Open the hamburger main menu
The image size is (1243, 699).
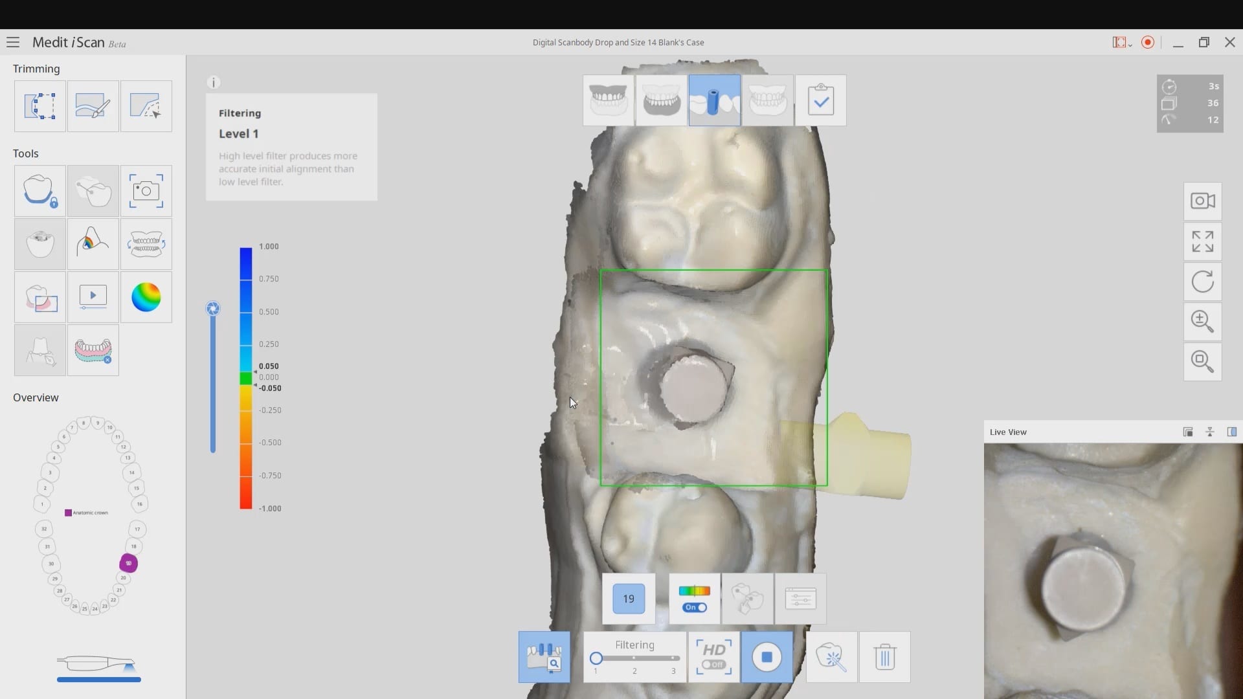coord(13,43)
